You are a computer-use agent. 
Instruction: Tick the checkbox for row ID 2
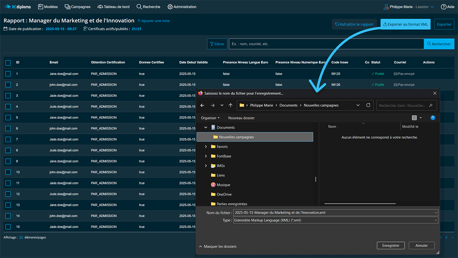[x=8, y=85]
